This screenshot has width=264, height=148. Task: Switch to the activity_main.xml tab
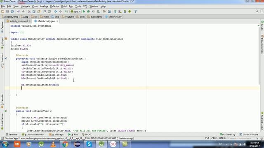tap(19, 21)
